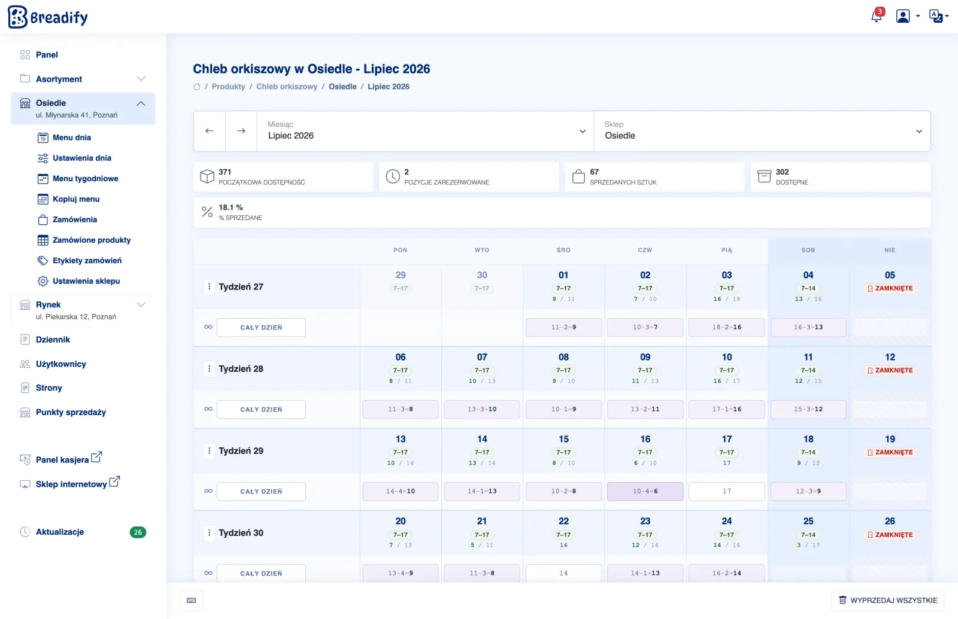
Task: Expand the Rynek store section
Action: pos(83,310)
